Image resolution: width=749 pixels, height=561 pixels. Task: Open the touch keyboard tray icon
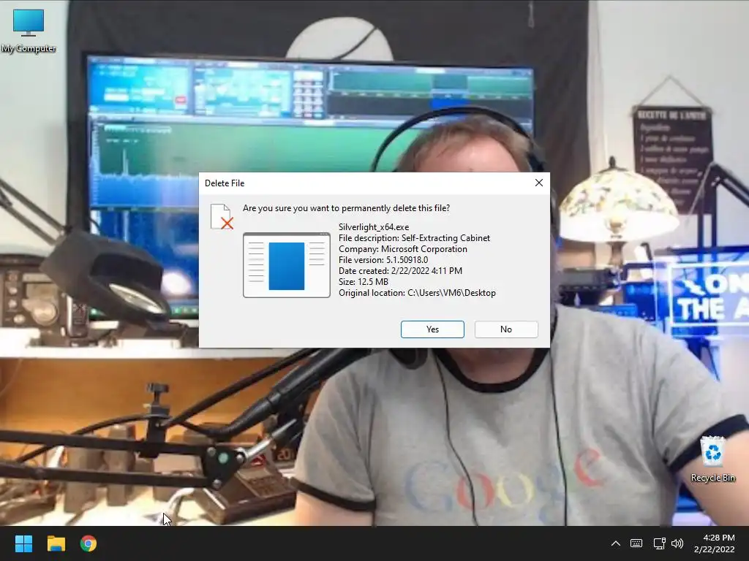pos(636,543)
